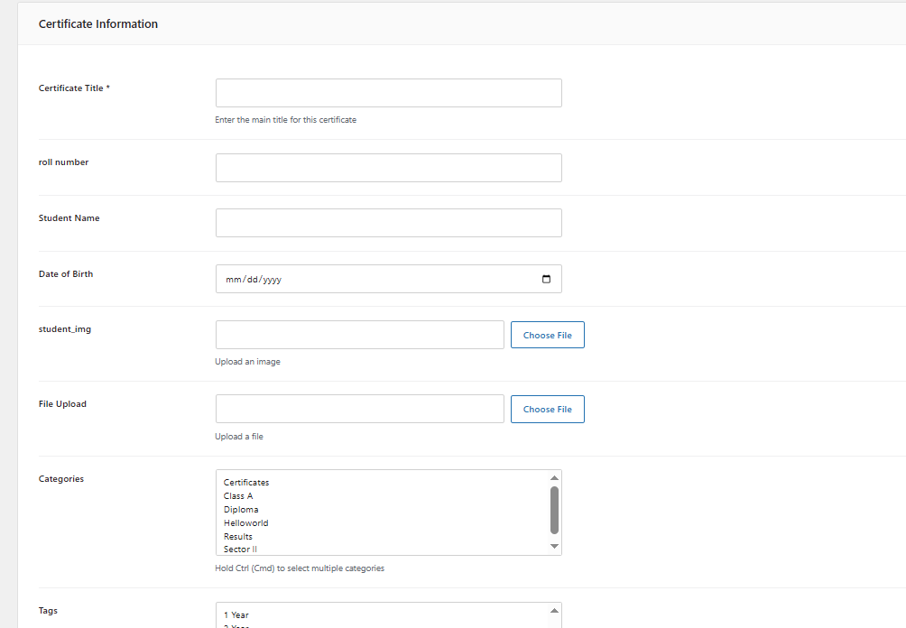This screenshot has width=906, height=628.
Task: Select the Results category
Action: click(237, 536)
